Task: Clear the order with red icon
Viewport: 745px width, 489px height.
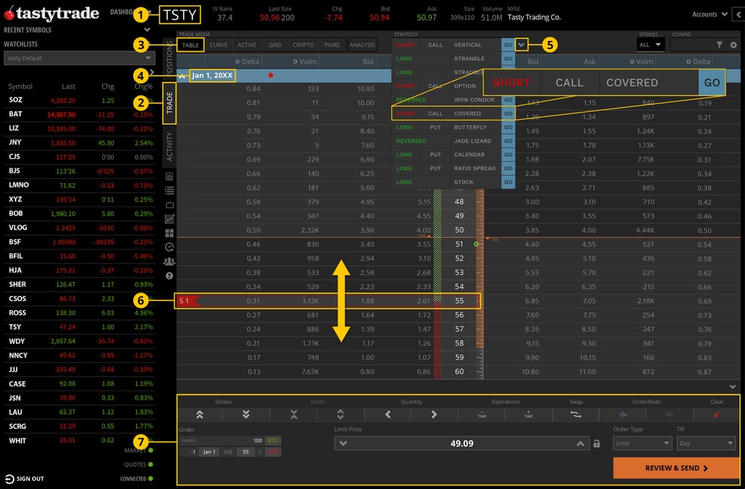Action: pos(717,414)
